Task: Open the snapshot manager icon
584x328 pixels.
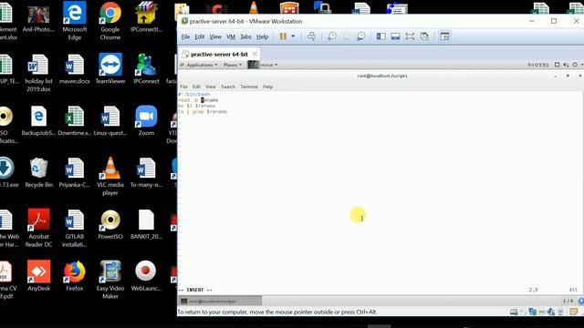Action: [x=360, y=36]
